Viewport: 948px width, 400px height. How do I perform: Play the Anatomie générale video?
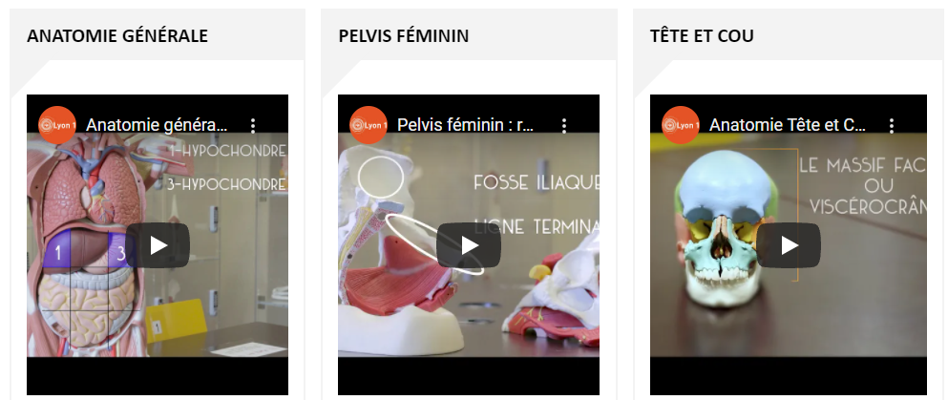coord(158,245)
